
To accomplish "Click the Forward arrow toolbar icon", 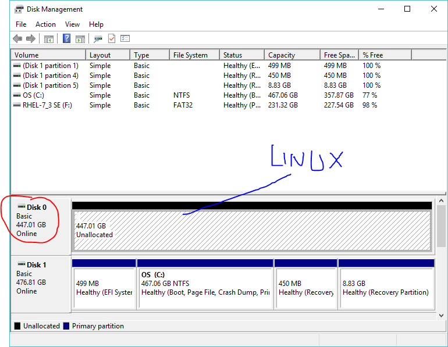I will tap(31, 39).
